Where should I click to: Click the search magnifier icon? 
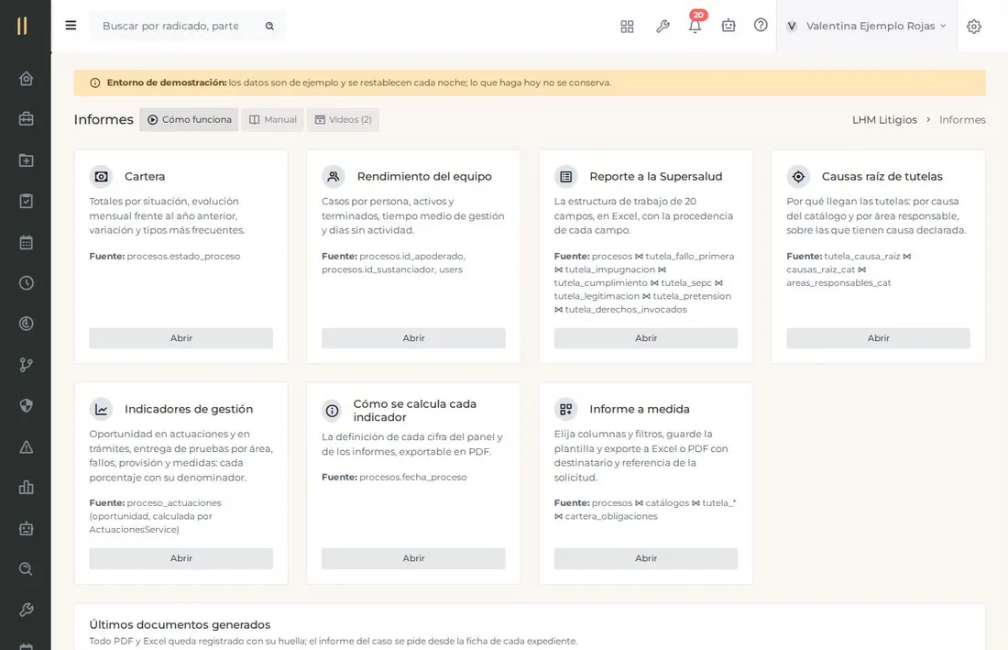(x=269, y=26)
